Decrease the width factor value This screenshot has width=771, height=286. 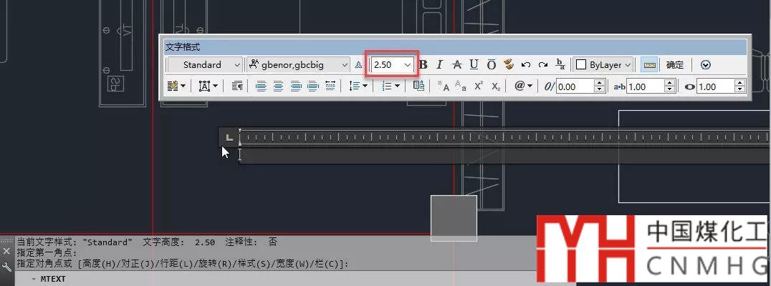point(740,90)
